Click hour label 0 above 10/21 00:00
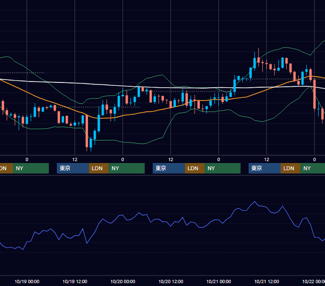 pyautogui.click(x=219, y=160)
